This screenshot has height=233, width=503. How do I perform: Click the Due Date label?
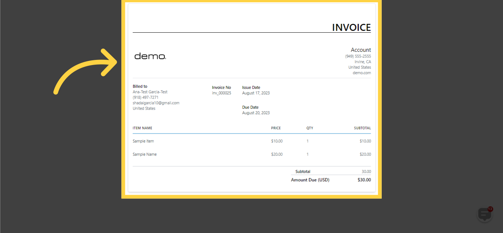pos(250,107)
